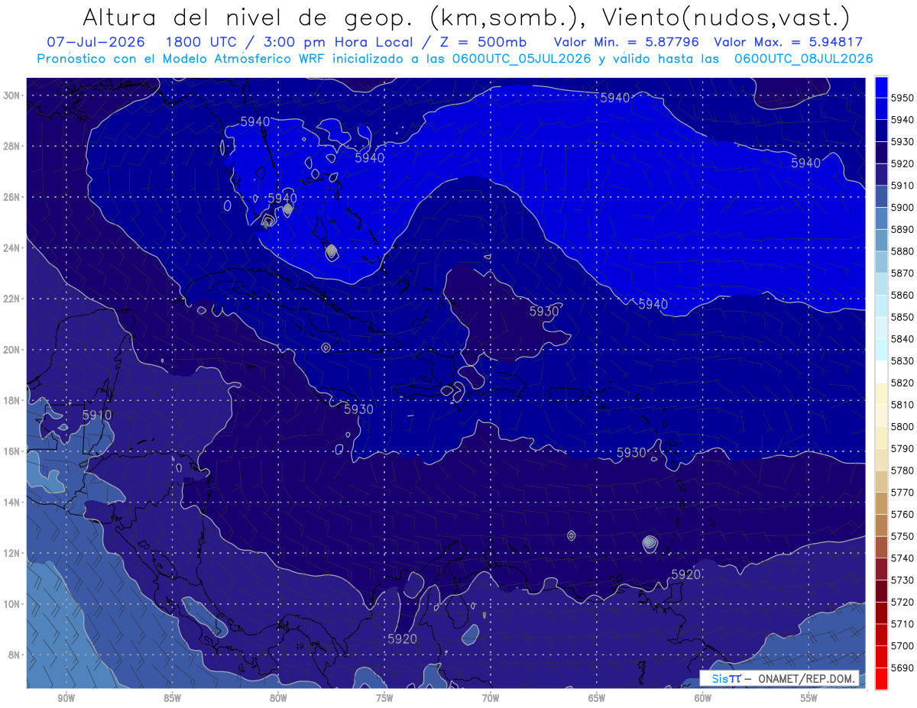
Task: Click the 5950 value on the colorbar
Action: [903, 98]
